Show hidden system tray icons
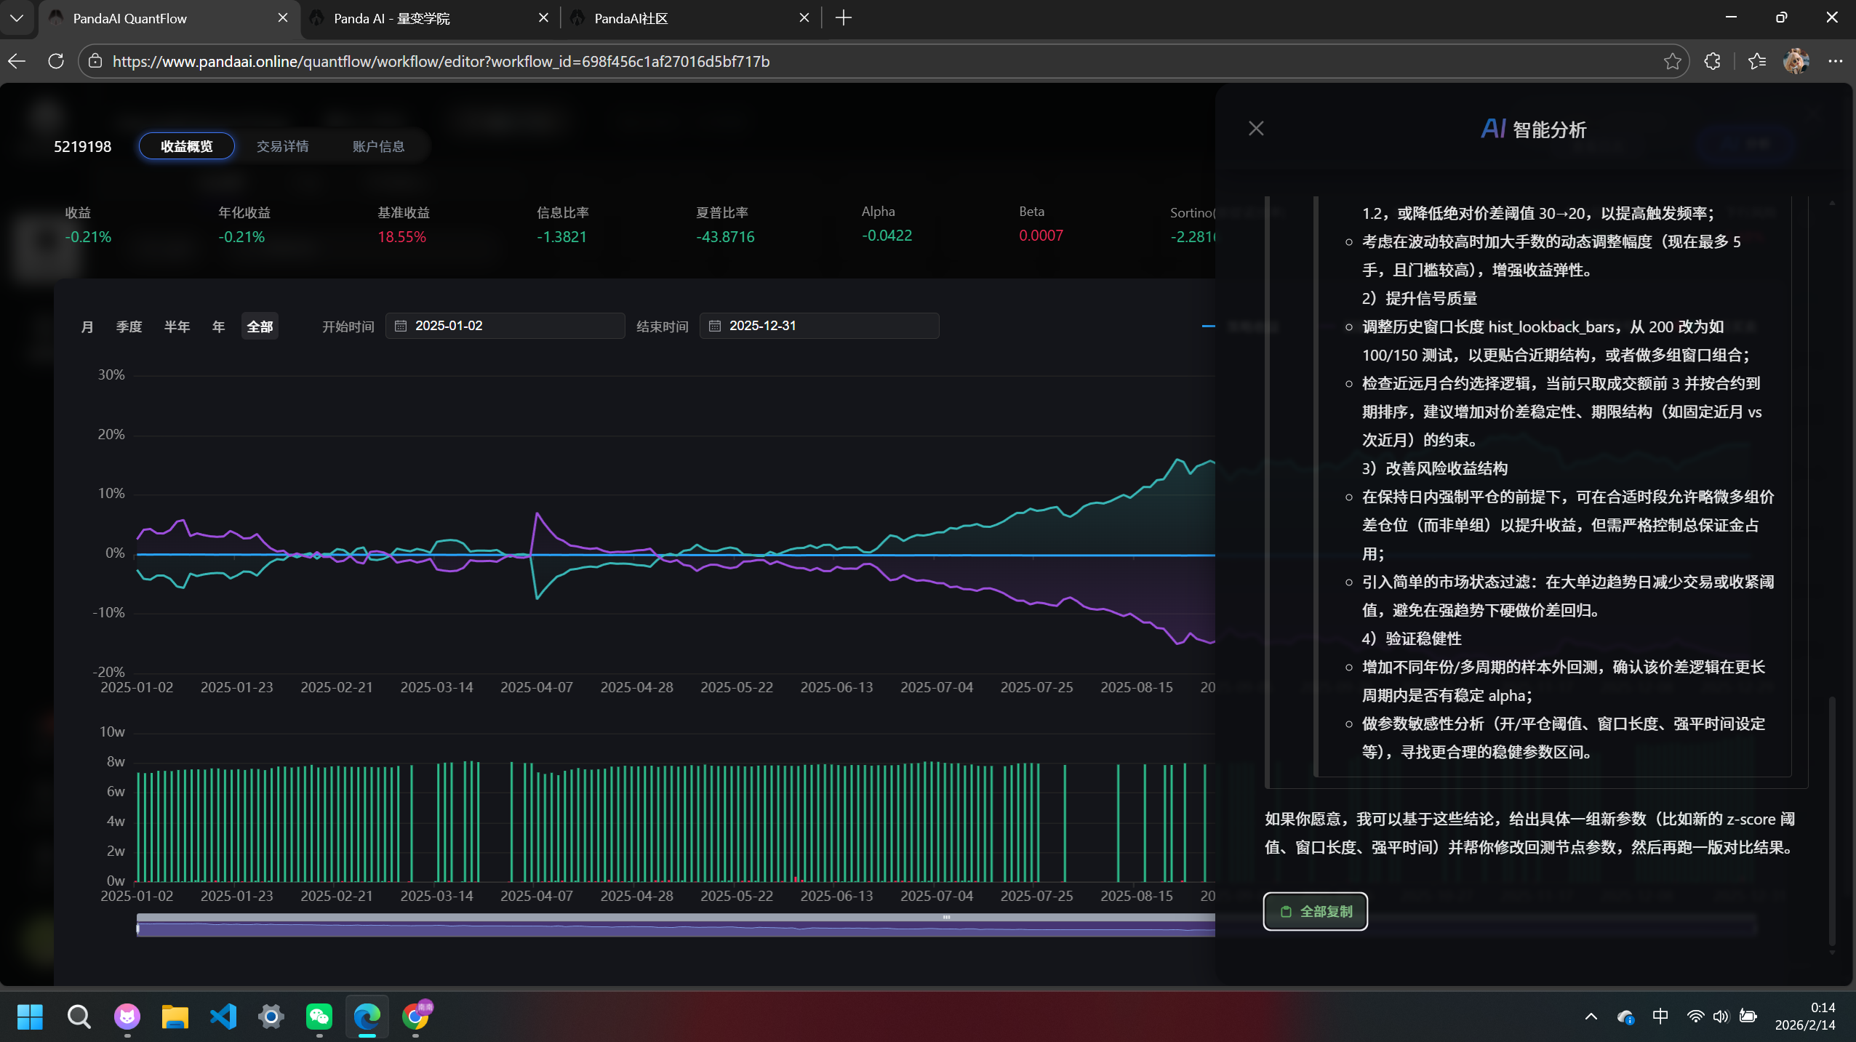The image size is (1856, 1042). click(x=1591, y=1017)
